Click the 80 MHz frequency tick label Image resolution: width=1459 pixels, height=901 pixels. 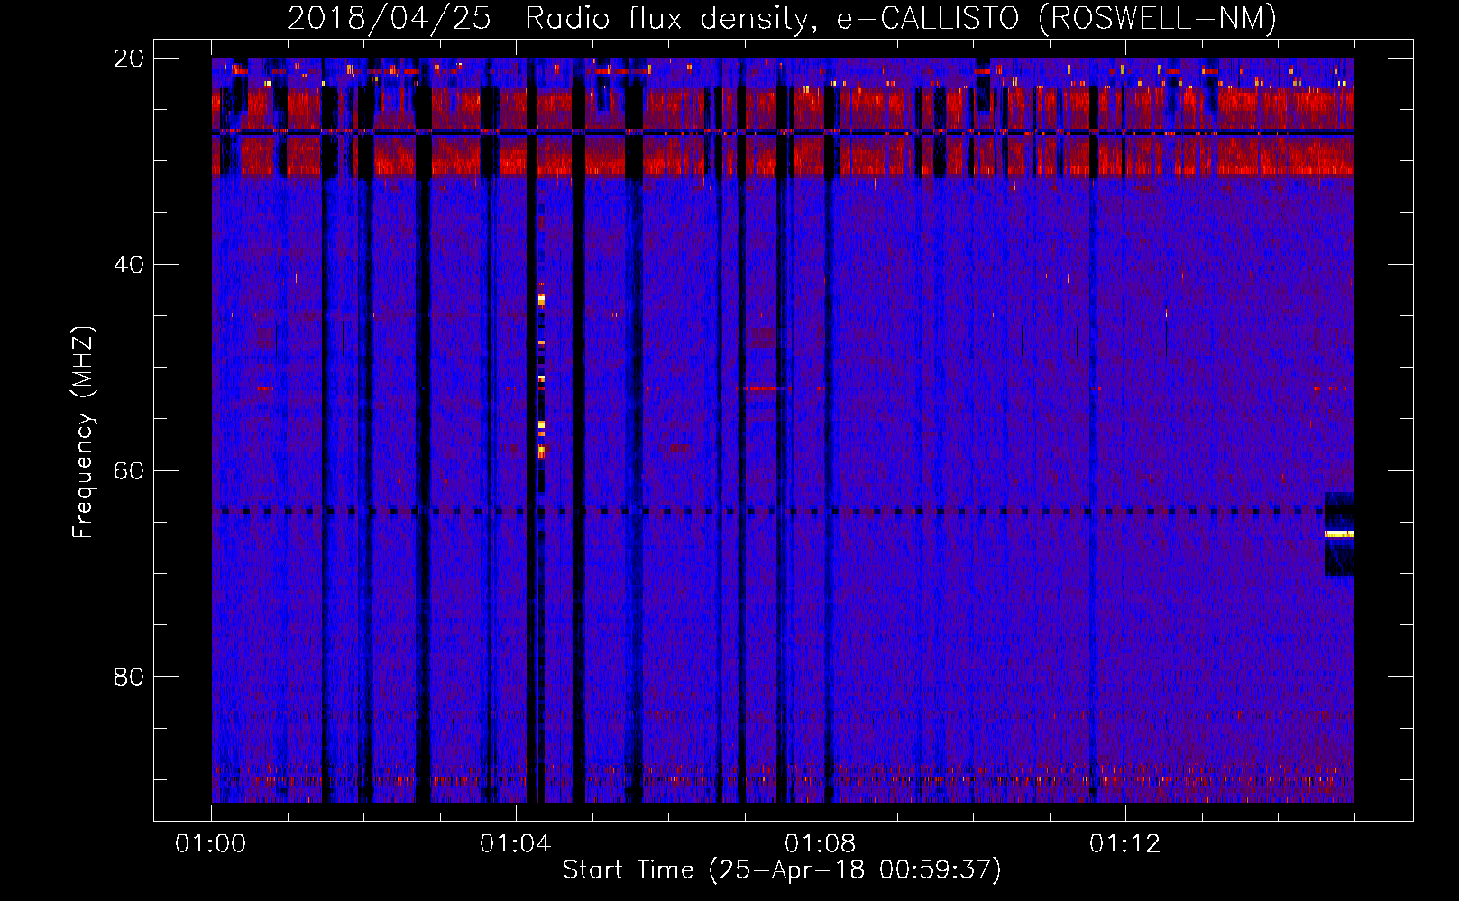128,677
